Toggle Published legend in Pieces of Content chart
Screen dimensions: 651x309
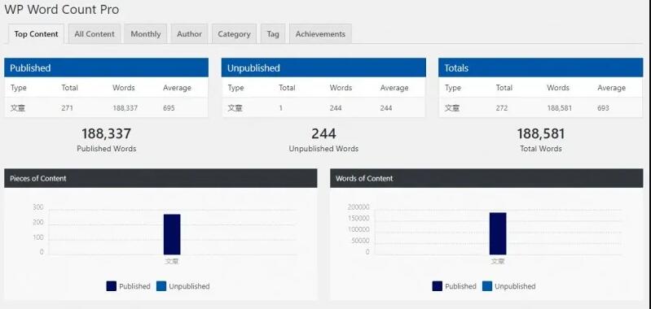[128, 286]
